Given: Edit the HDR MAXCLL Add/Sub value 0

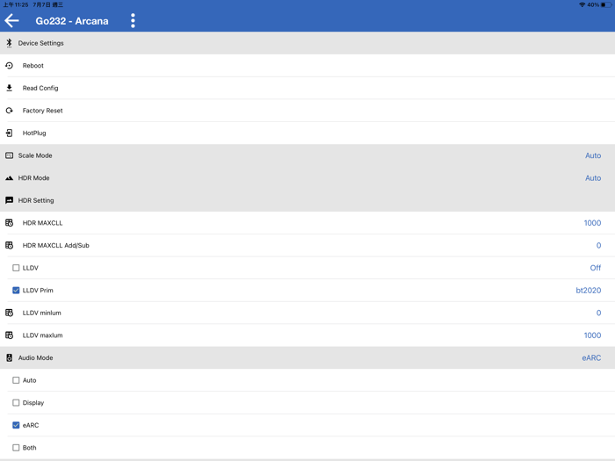Looking at the screenshot, I should tap(598, 245).
